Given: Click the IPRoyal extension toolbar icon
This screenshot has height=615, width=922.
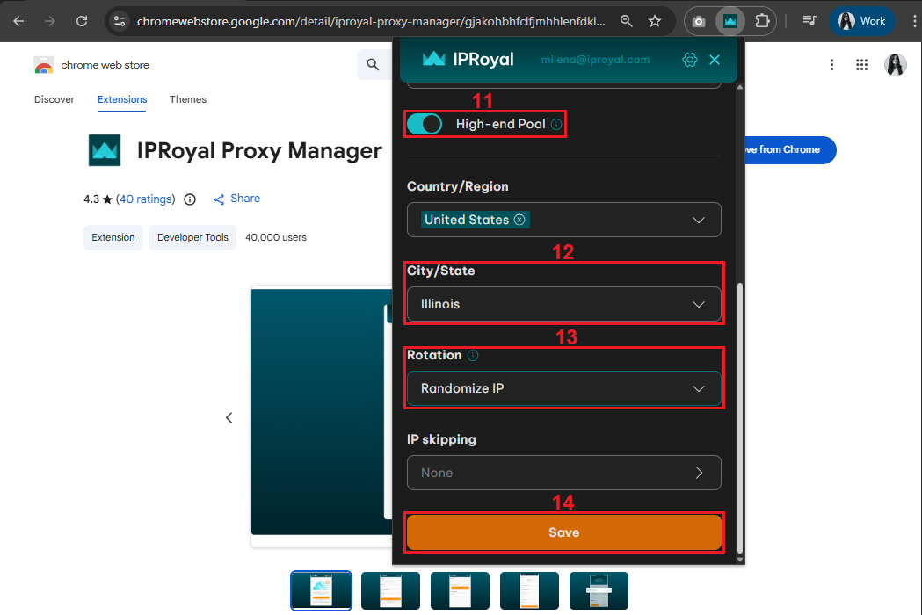Looking at the screenshot, I should click(x=730, y=21).
